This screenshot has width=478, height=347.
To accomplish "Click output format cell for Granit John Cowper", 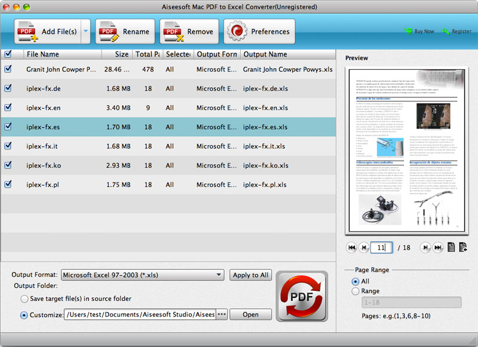I will point(216,69).
